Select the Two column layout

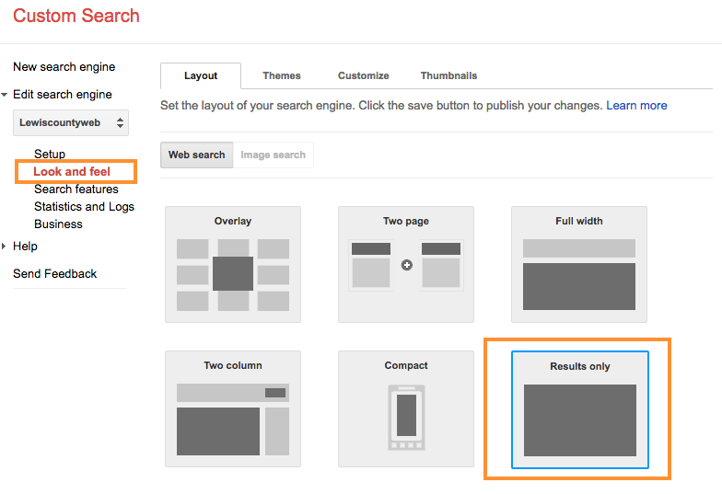point(232,408)
